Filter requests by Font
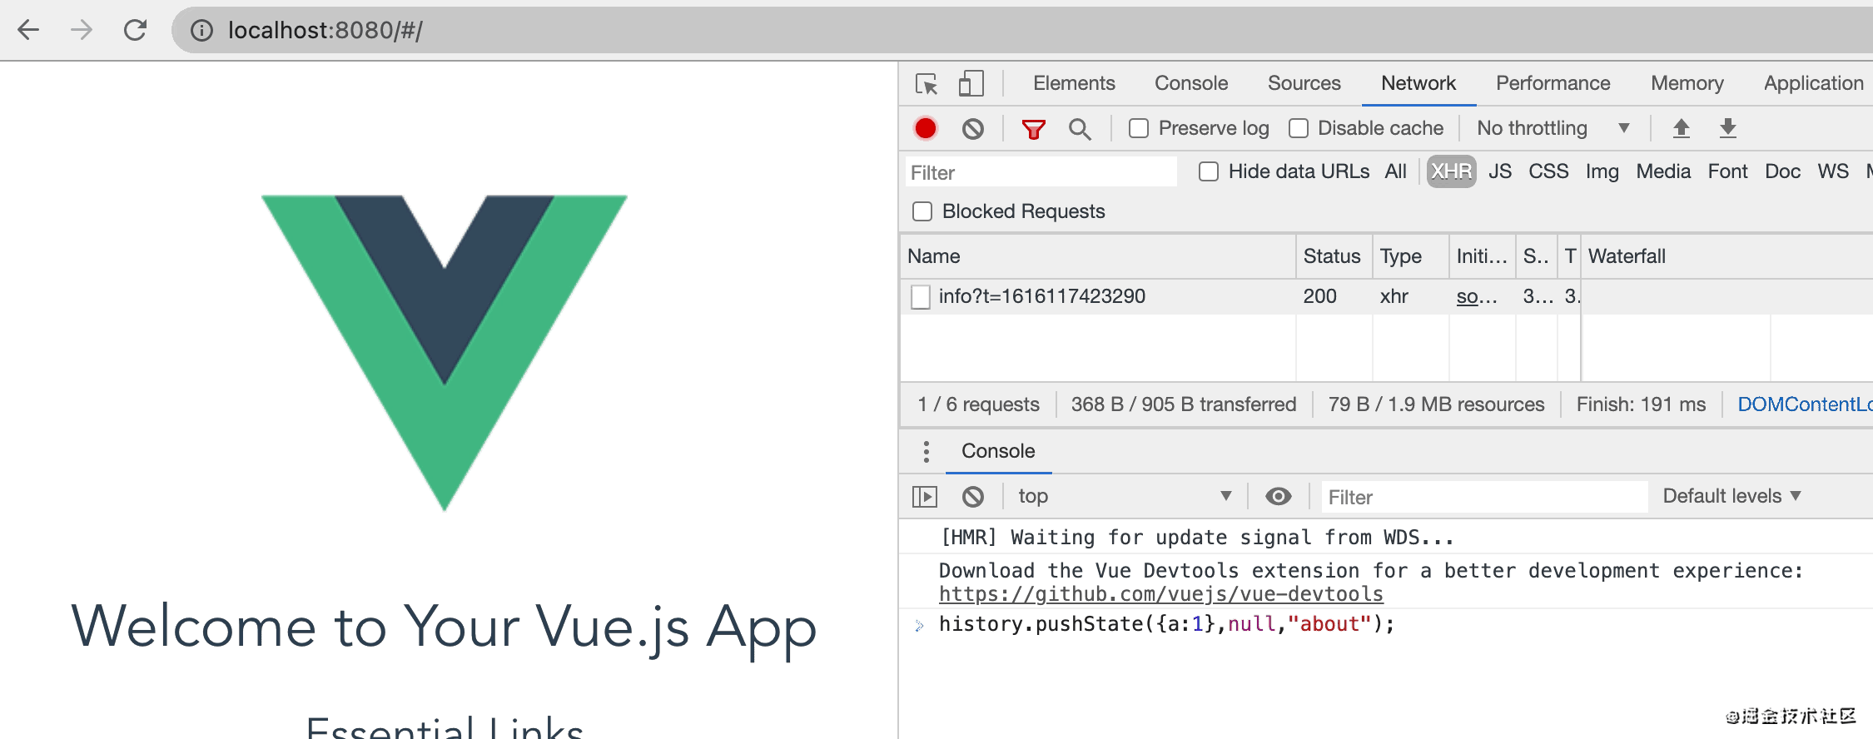The image size is (1873, 739). click(x=1728, y=171)
